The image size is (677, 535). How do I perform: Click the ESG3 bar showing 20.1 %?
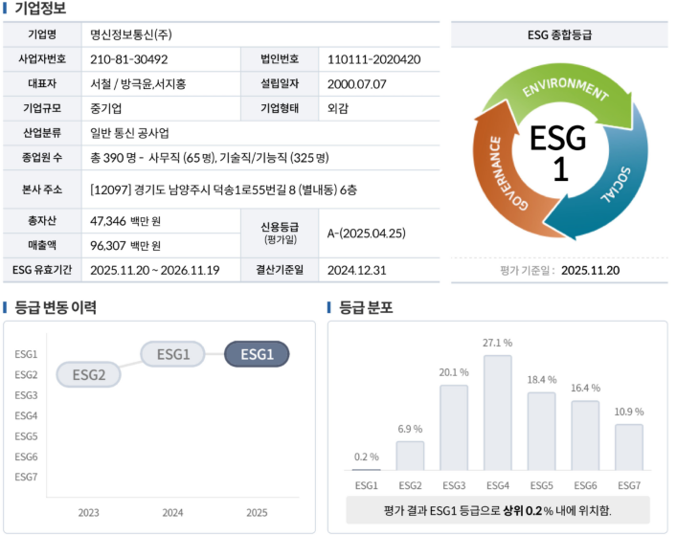click(x=454, y=427)
